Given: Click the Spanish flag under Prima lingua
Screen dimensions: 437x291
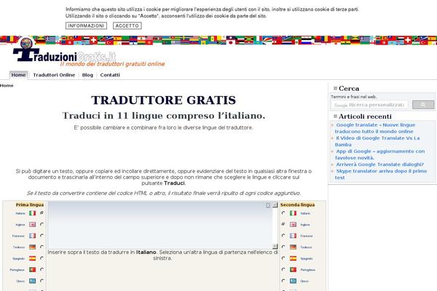Looking at the screenshot, I should pyautogui.click(x=32, y=258).
